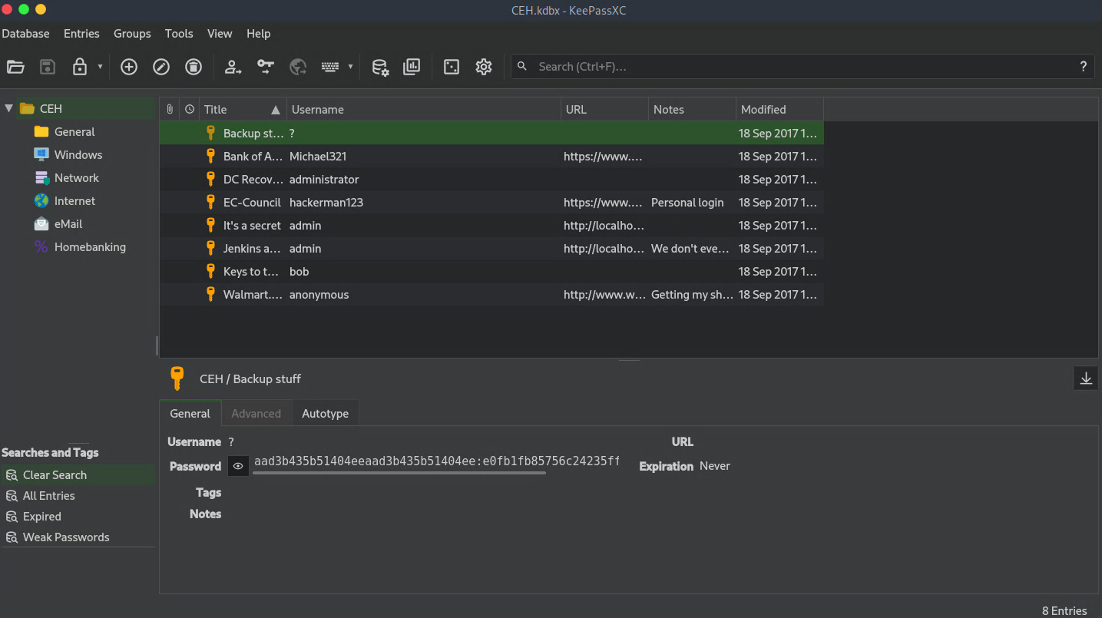Select the Backup st... entry row

[491, 133]
